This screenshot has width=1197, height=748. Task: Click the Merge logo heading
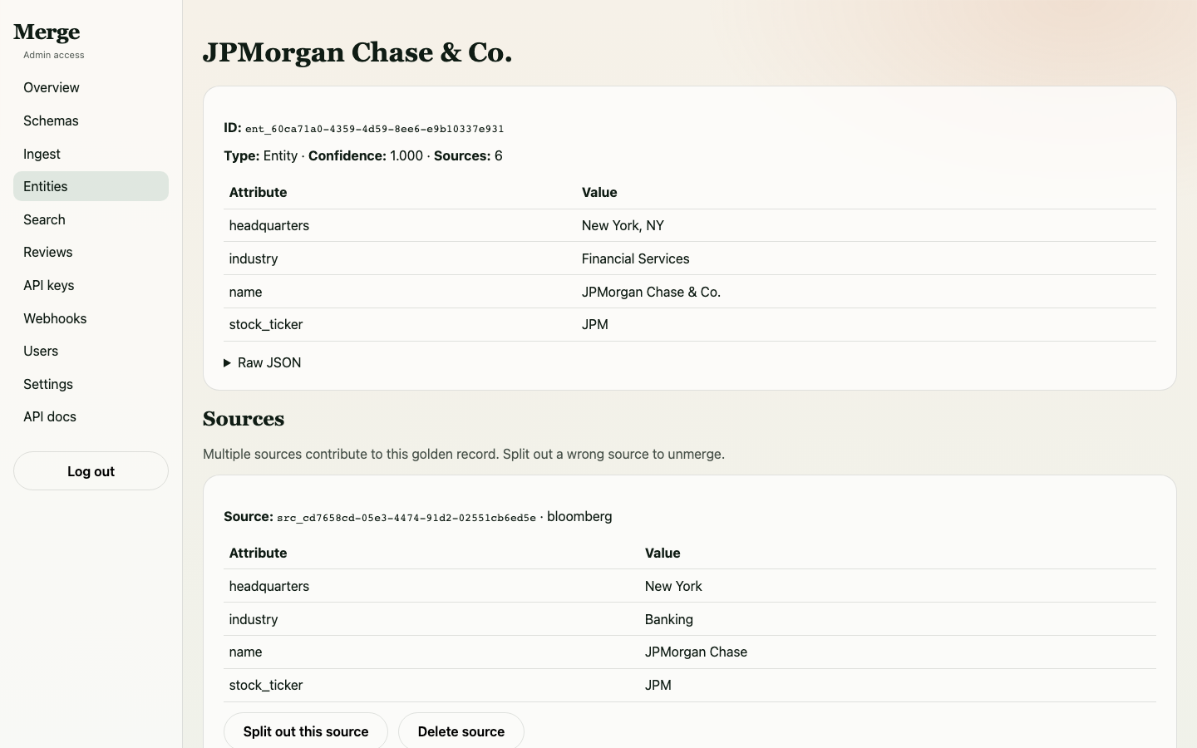click(47, 32)
